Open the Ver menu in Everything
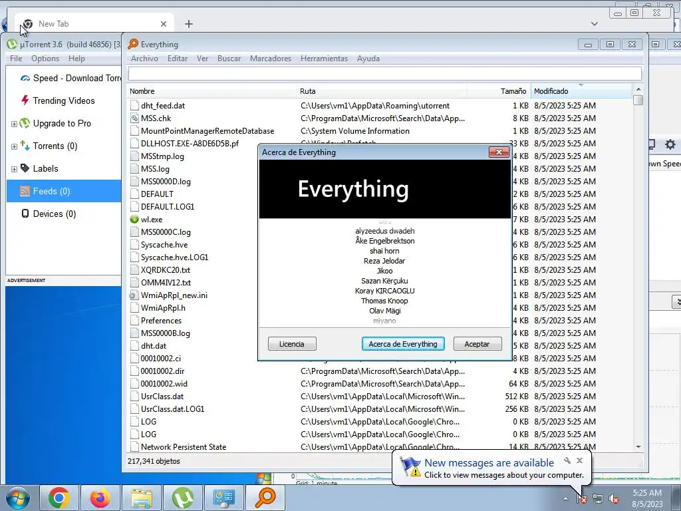Screen dimensions: 681x511 202,59
